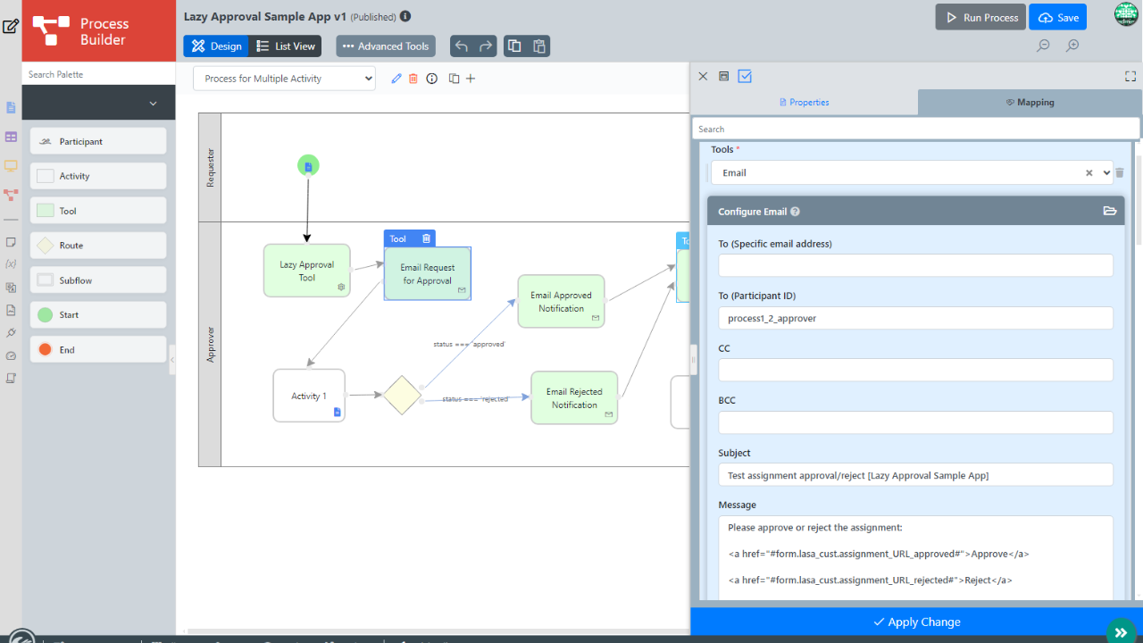This screenshot has height=643, width=1143.
Task: Open the Process for Multiple Activity dropdown
Action: pyautogui.click(x=284, y=79)
